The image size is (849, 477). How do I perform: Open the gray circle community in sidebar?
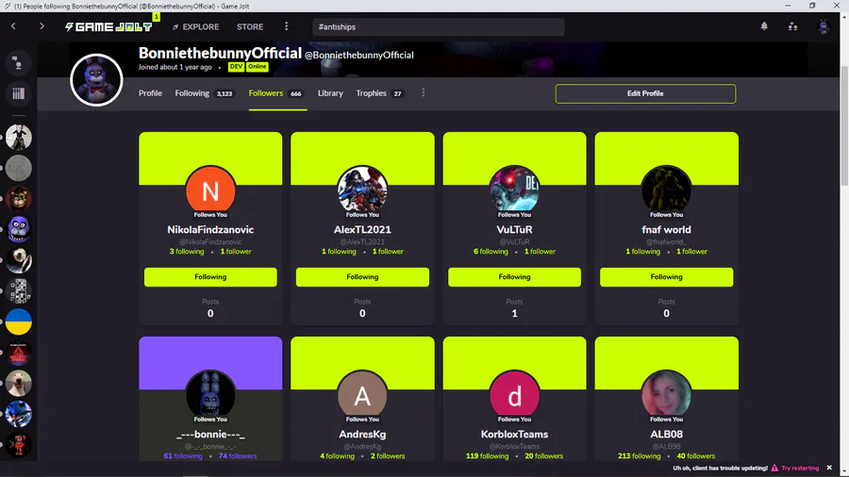tap(19, 168)
